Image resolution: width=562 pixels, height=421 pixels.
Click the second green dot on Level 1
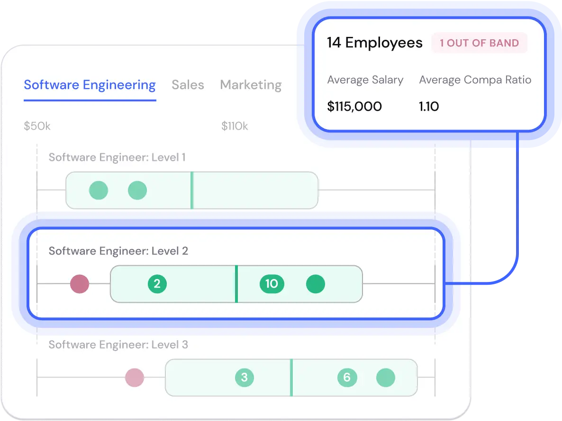tap(137, 191)
